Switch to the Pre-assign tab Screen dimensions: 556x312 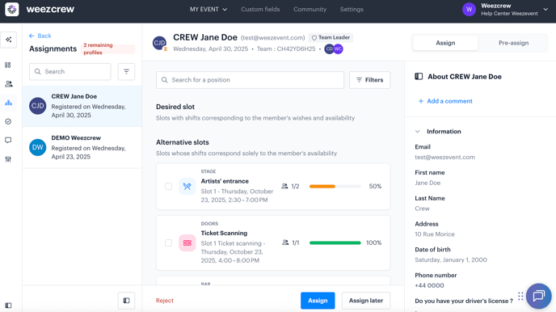pos(513,43)
